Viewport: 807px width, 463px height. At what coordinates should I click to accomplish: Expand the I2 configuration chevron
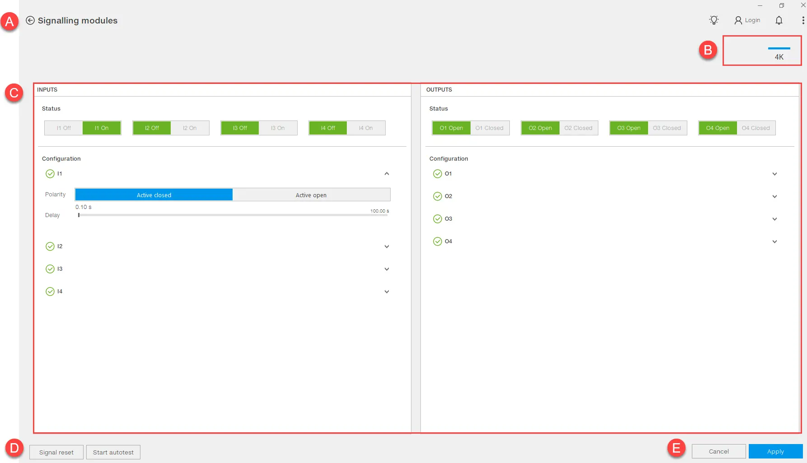pos(387,246)
